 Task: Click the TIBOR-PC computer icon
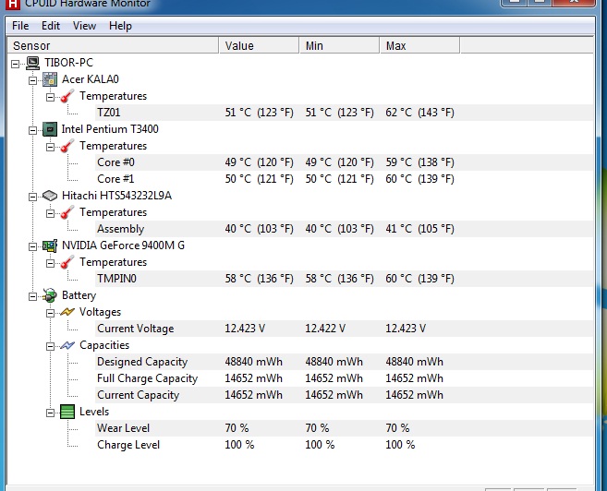[32, 63]
